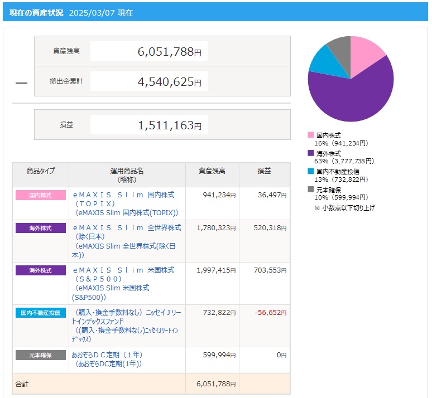Click the 運用商品名 column header
This screenshot has height=398, width=432.
coord(127,171)
